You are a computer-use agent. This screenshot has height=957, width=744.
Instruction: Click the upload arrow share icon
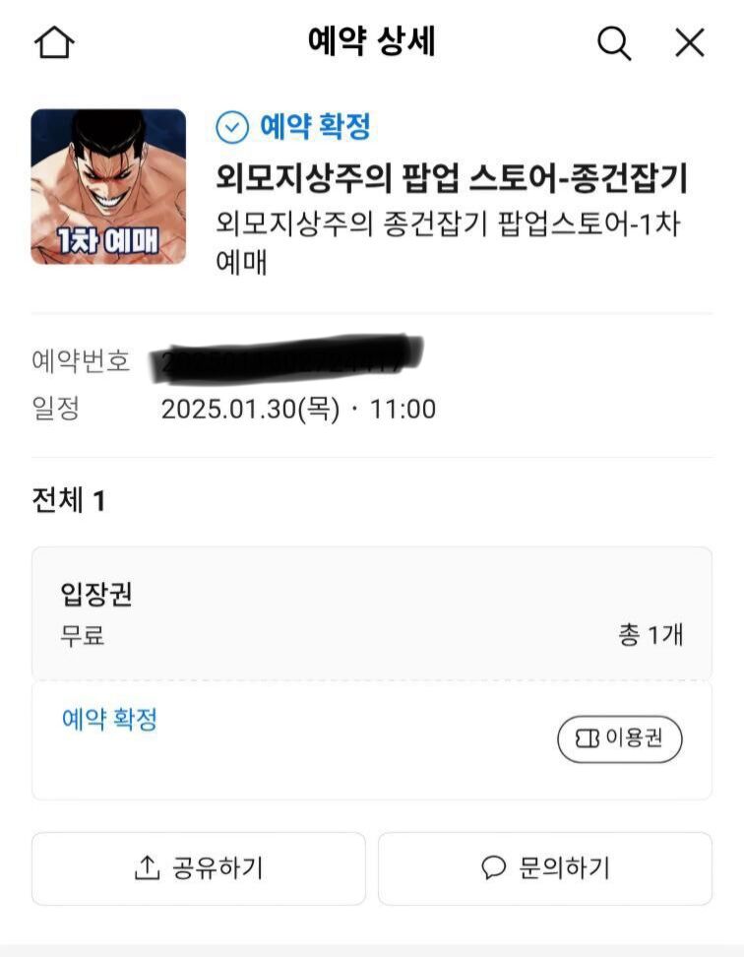[x=147, y=867]
